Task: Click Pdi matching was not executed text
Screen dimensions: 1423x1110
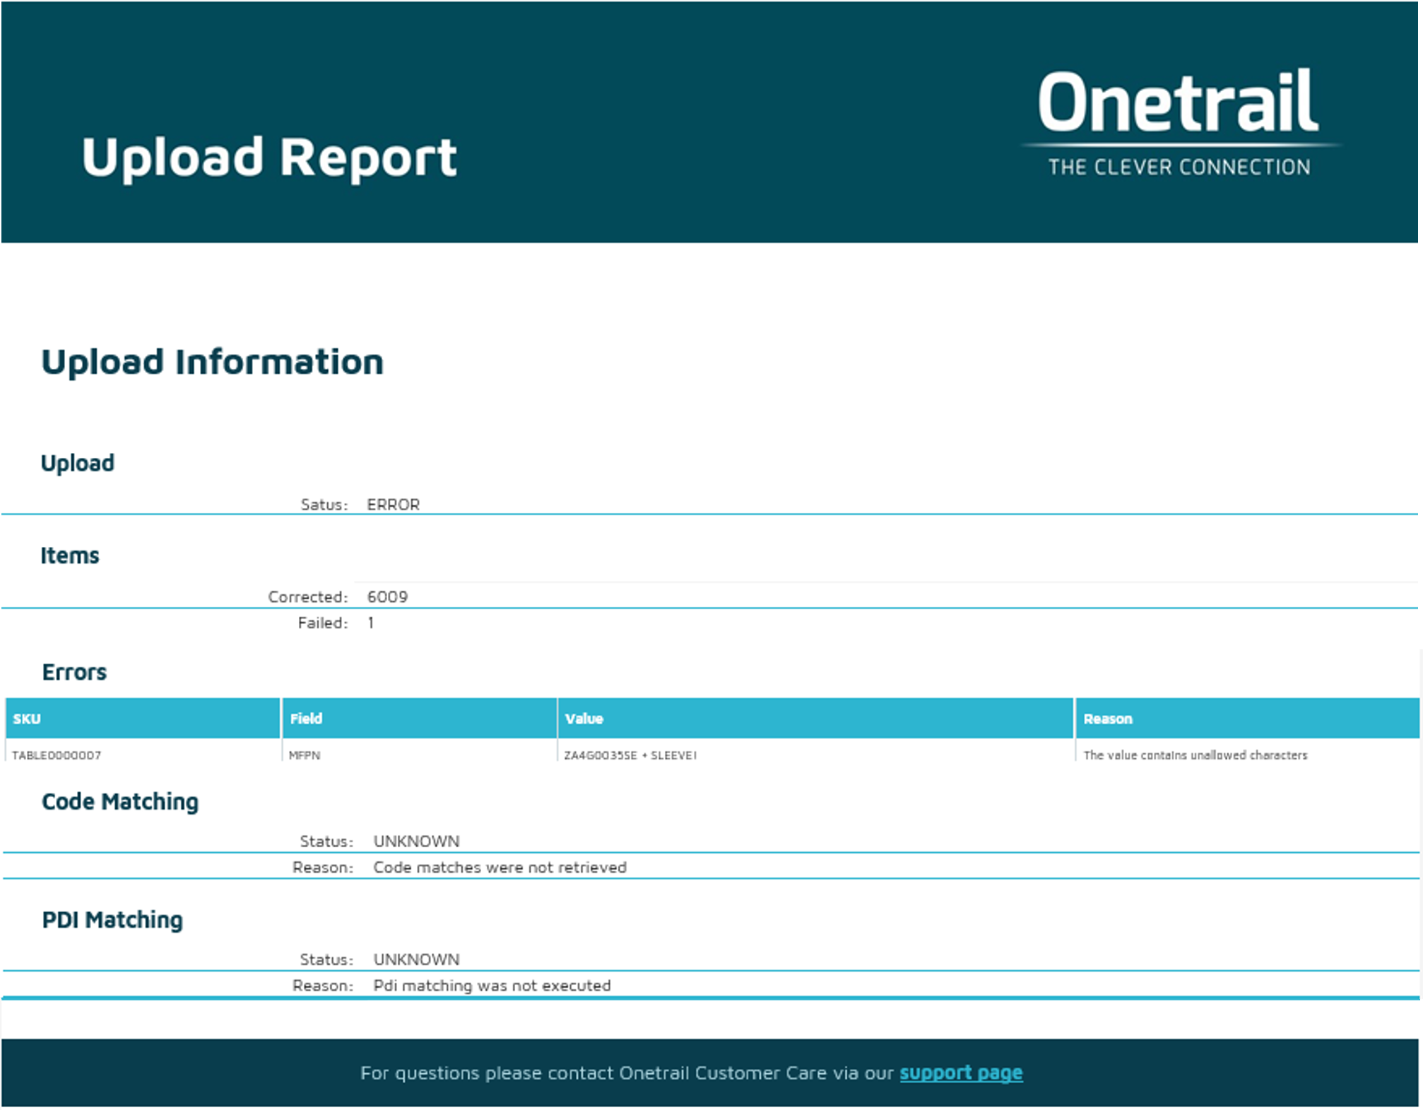Action: pos(492,985)
